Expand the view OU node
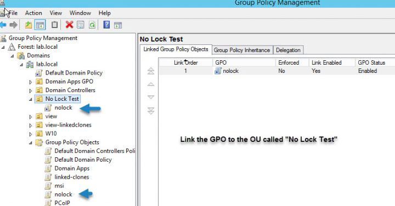The image size is (395, 206). coord(31,117)
